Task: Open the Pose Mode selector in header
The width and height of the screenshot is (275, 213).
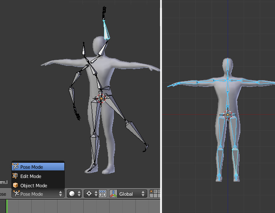Action: point(38,194)
